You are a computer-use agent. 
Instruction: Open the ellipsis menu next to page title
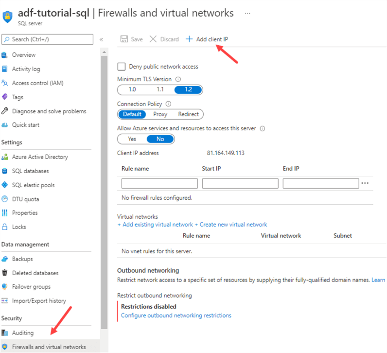[x=247, y=13]
